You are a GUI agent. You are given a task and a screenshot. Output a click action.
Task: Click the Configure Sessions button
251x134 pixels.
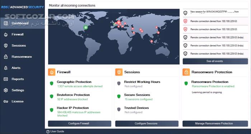click(147, 124)
